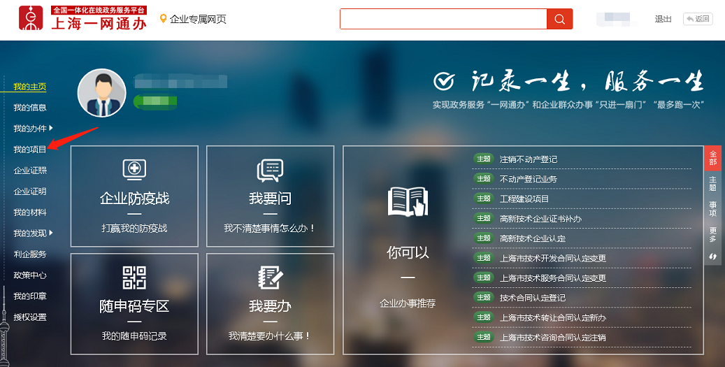725x367 pixels.
Task: Select the 事项 tab on the right
Action: 712,209
